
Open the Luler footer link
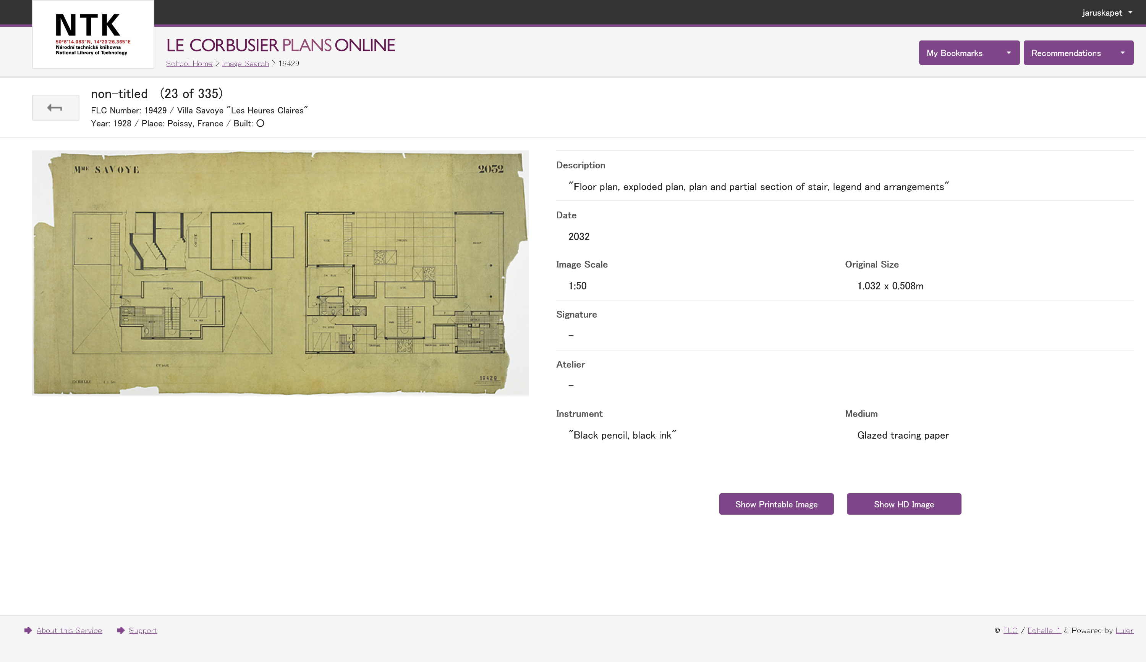click(x=1124, y=630)
